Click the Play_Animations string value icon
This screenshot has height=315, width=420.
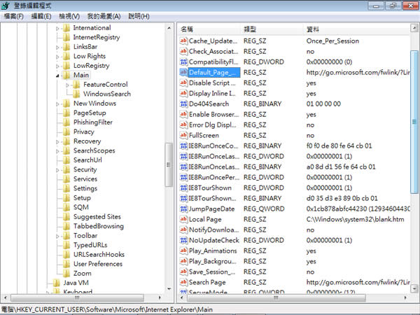[x=183, y=251]
